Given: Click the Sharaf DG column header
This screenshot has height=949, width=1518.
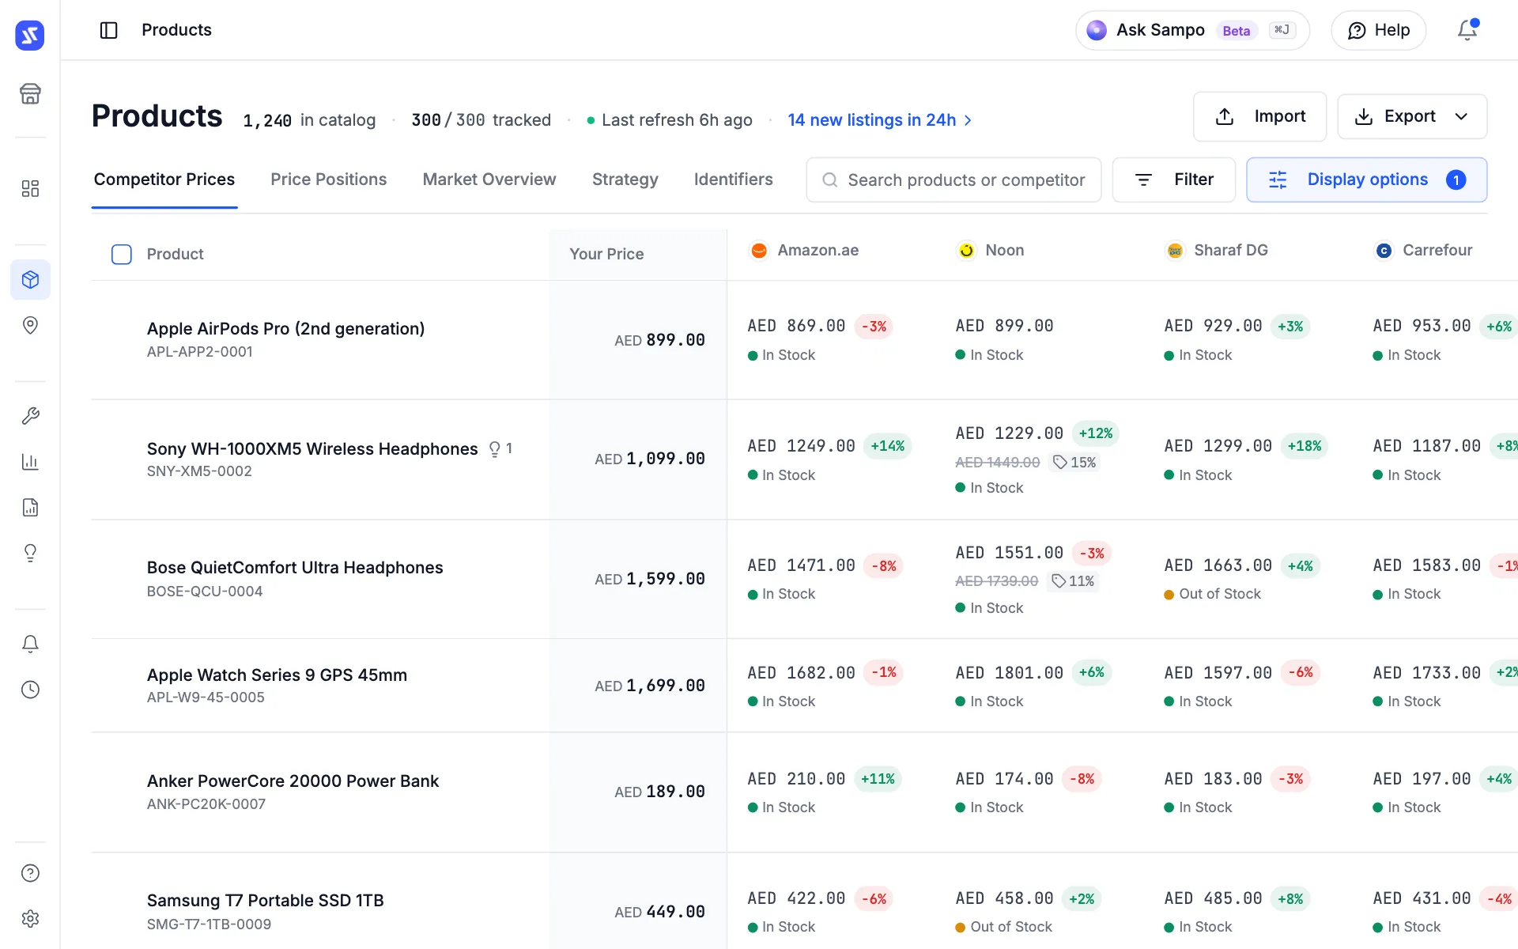Looking at the screenshot, I should [x=1217, y=251].
